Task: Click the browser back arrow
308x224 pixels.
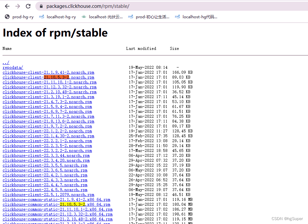Action: pos(7,6)
